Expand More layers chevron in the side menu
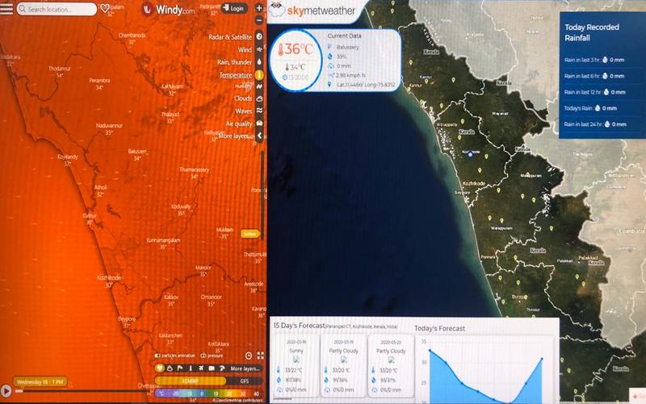This screenshot has width=646, height=404. tap(259, 136)
